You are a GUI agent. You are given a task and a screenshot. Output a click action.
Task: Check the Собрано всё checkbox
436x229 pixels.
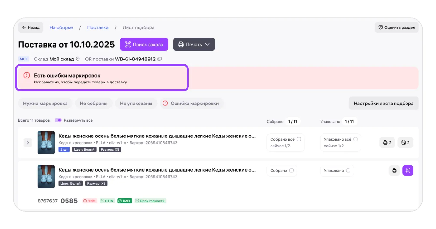tap(299, 139)
